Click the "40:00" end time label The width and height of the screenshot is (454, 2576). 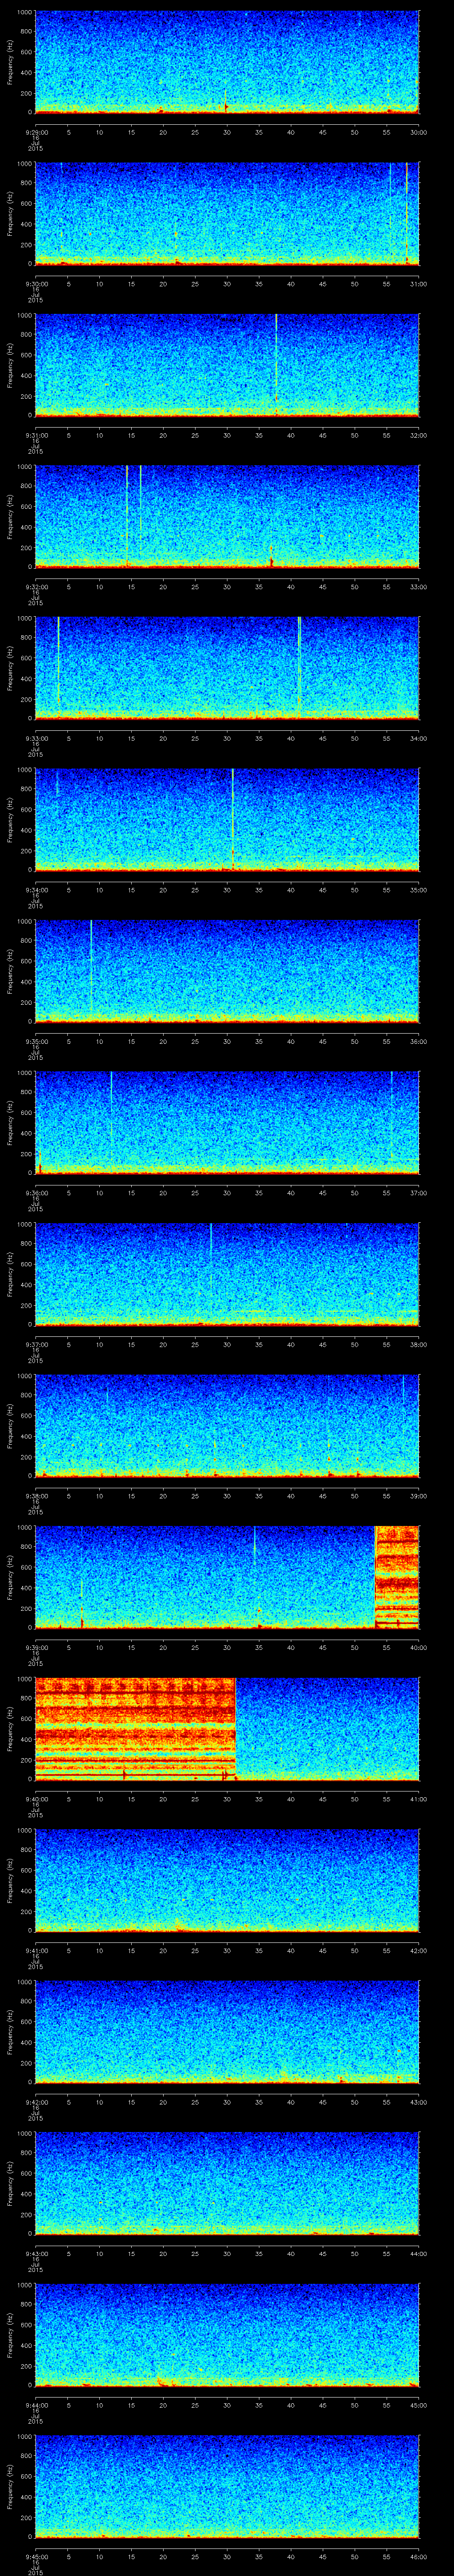[419, 1647]
